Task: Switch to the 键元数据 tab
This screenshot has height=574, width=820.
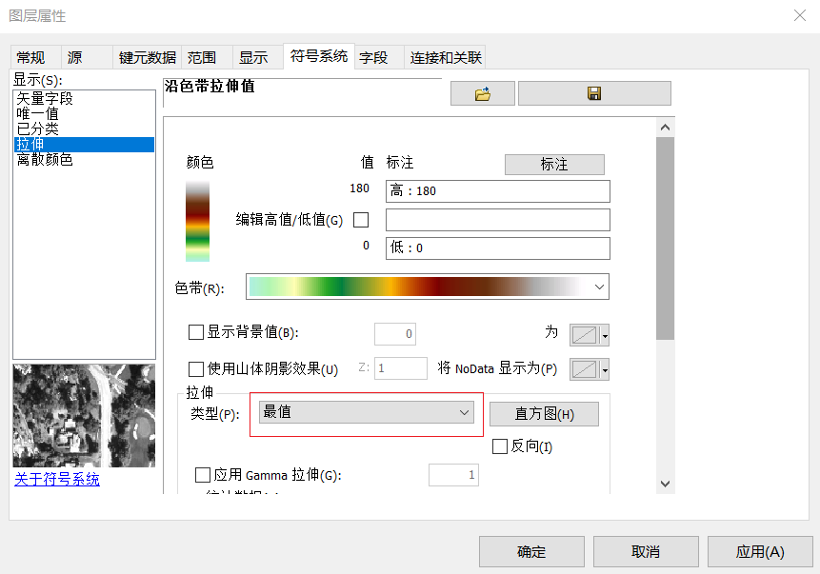Action: [x=147, y=57]
